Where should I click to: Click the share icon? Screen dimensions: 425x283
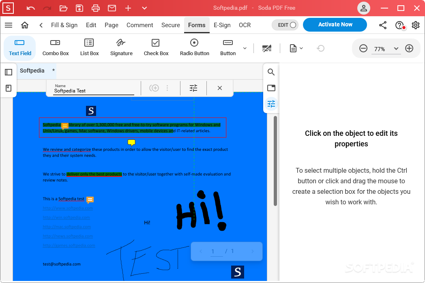383,25
